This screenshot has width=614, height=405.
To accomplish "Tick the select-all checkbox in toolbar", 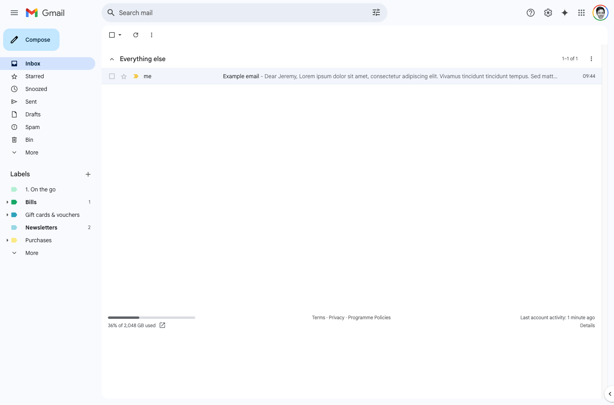I will pos(112,35).
